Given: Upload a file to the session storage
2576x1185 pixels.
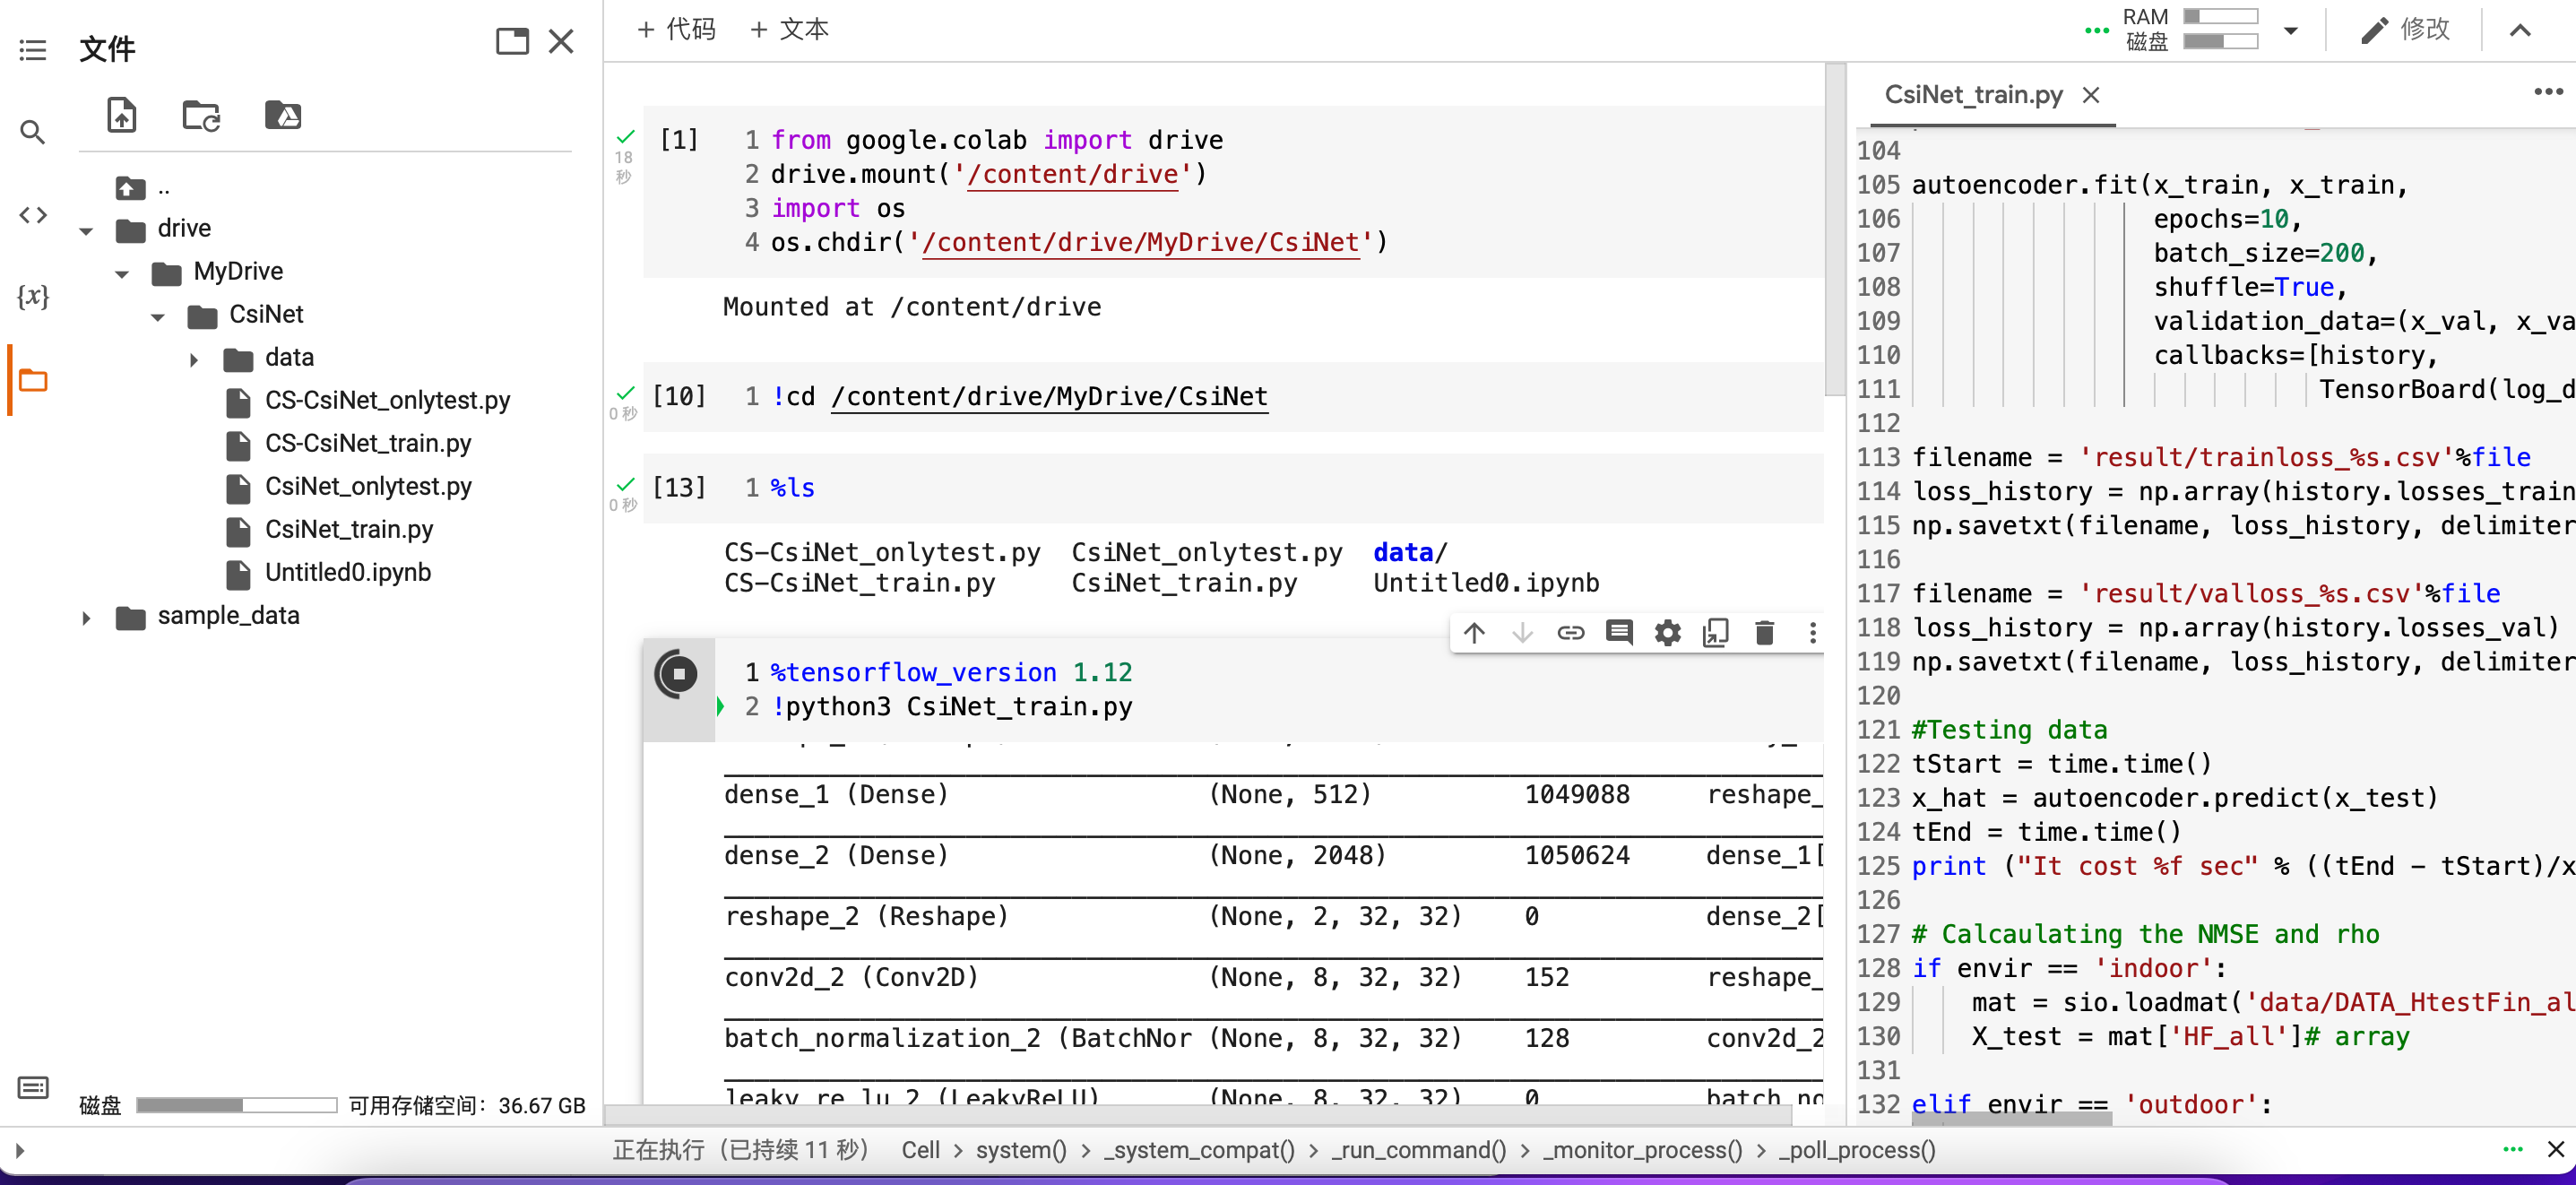Looking at the screenshot, I should pyautogui.click(x=121, y=115).
